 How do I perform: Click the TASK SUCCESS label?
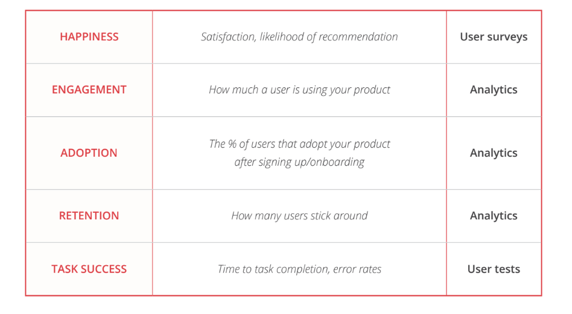89,269
